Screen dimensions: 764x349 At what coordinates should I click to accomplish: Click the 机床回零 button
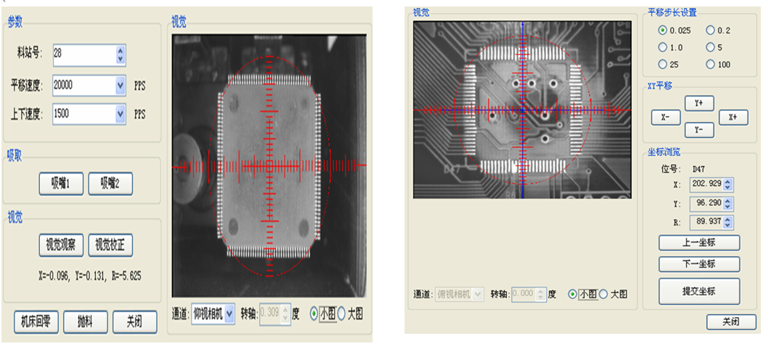click(x=36, y=321)
